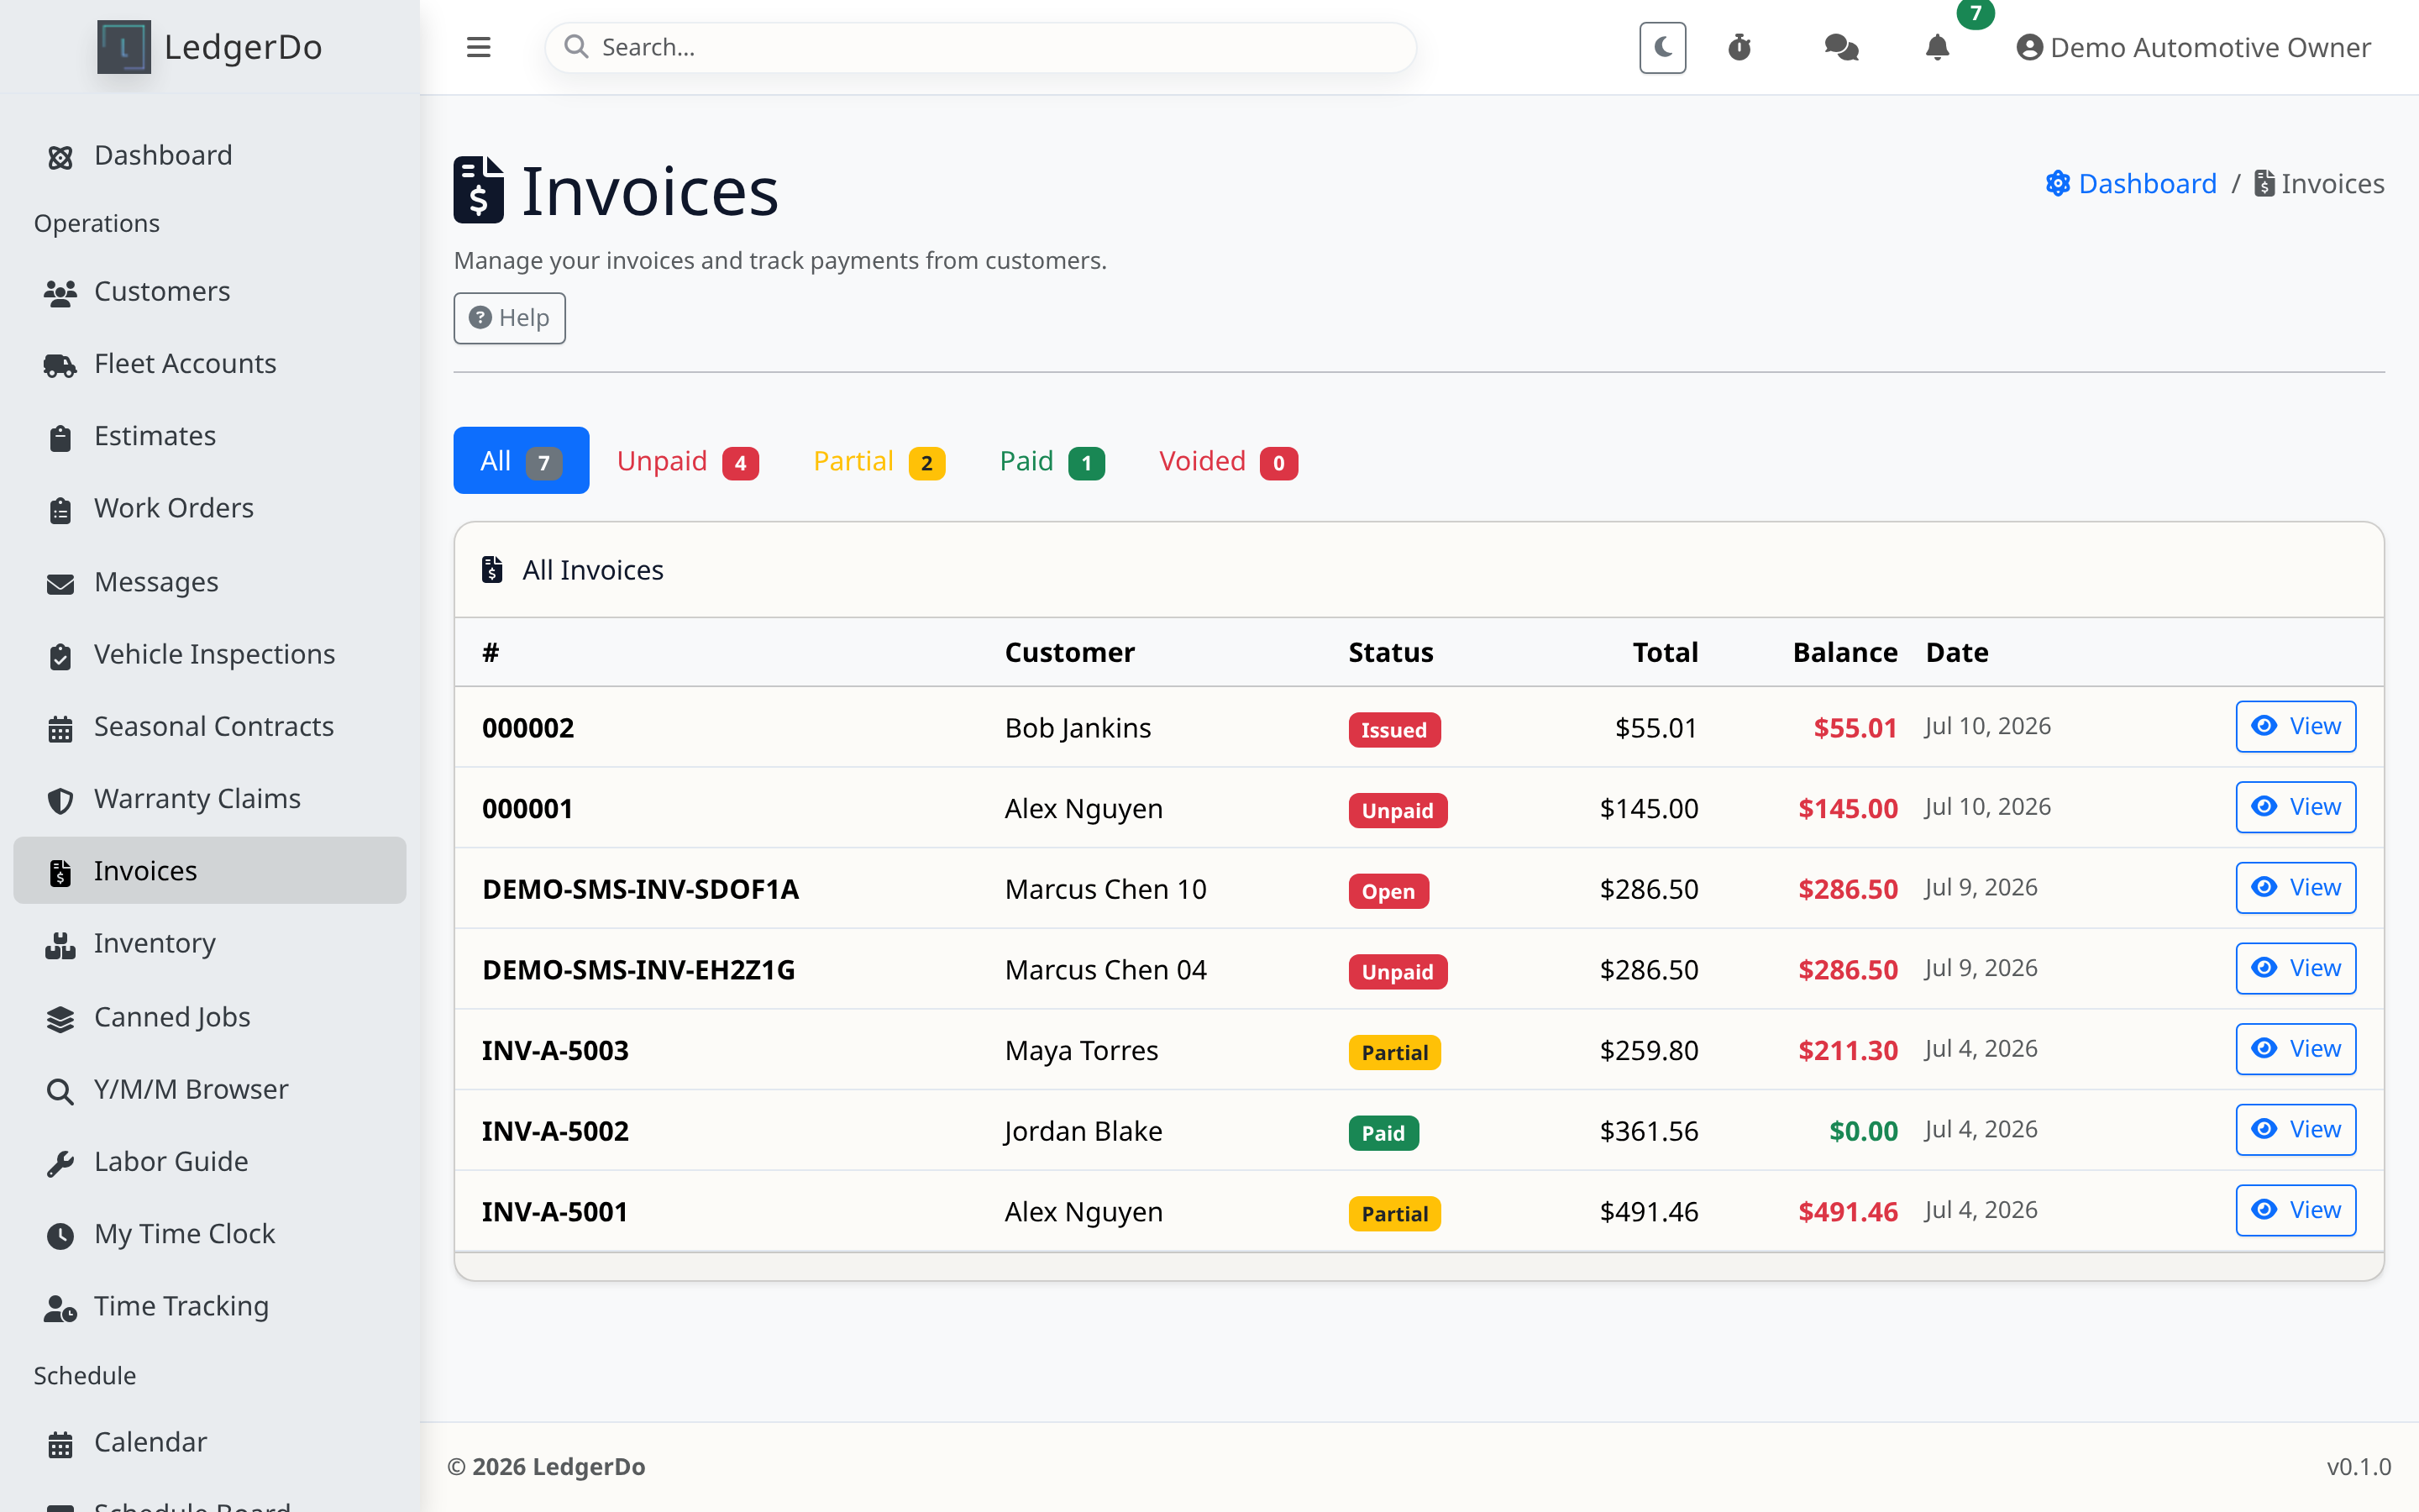Viewport: 2419px width, 1512px height.
Task: Click the Customer column header
Action: coord(1069,652)
